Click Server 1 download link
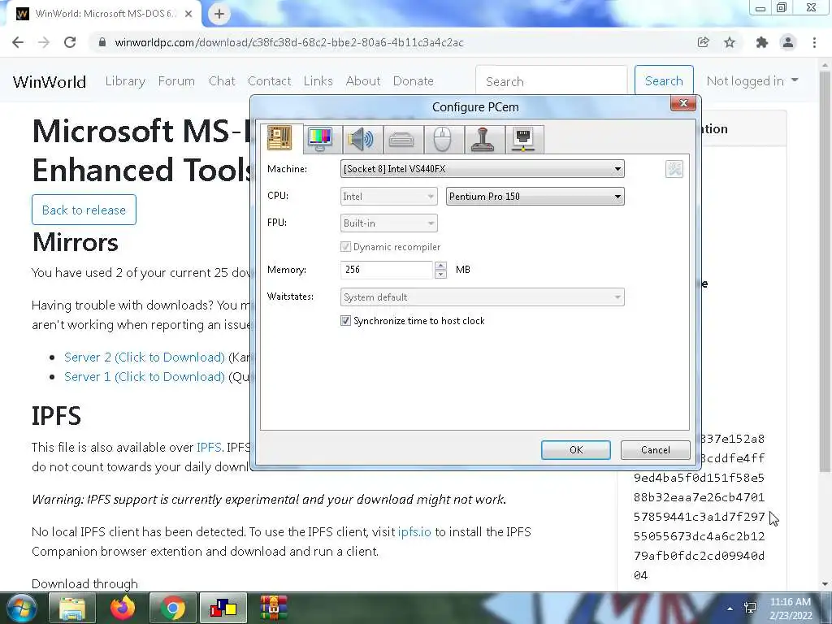Image resolution: width=832 pixels, height=624 pixels. (145, 377)
